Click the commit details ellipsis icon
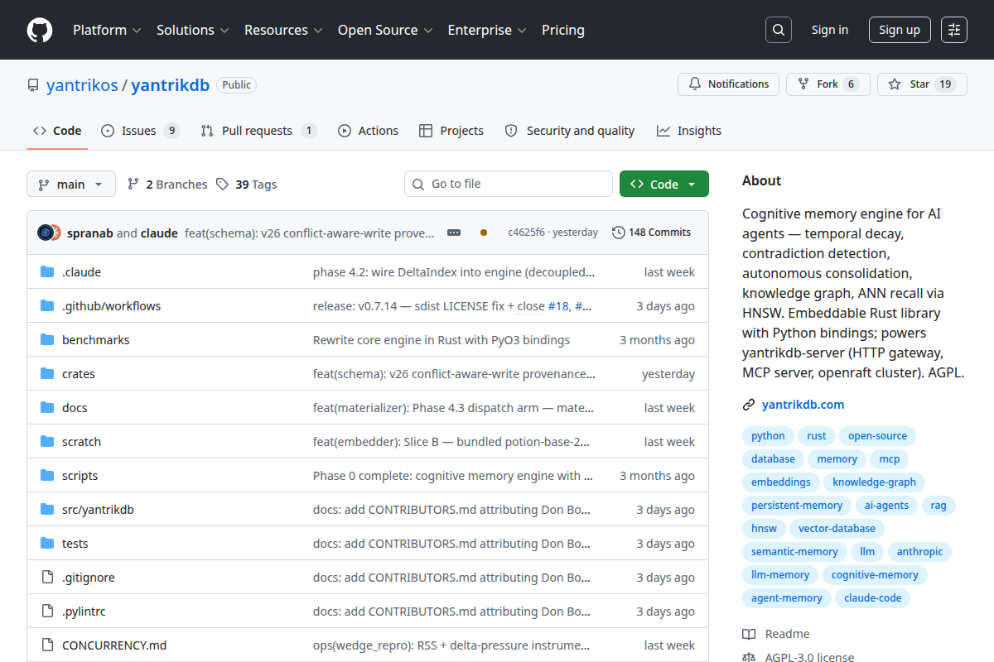Viewport: 994px width, 662px height. [x=454, y=233]
